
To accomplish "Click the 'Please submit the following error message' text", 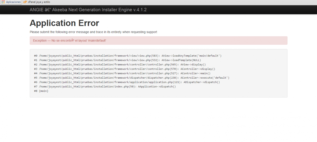I will coord(93,32).
